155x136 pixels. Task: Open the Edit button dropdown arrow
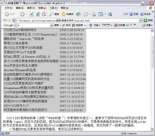pos(105,14)
